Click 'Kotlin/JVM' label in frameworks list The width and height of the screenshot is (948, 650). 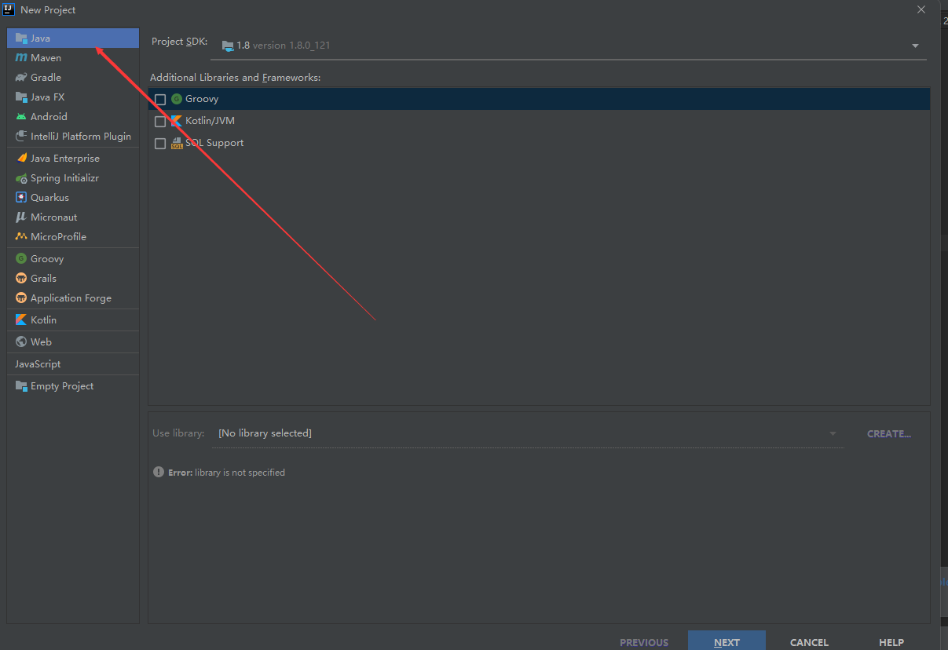point(210,121)
